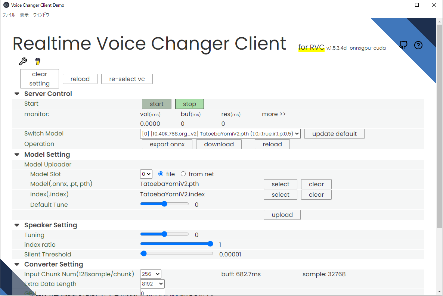Open the wrench settings icon
Image resolution: width=443 pixels, height=296 pixels.
(23, 61)
